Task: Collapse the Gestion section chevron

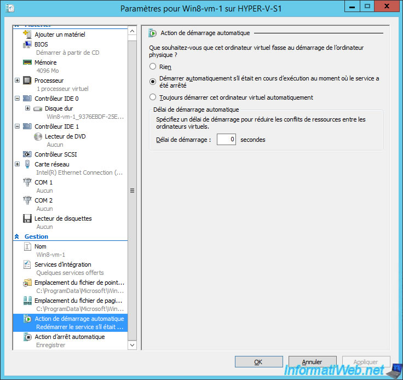Action: pos(17,237)
